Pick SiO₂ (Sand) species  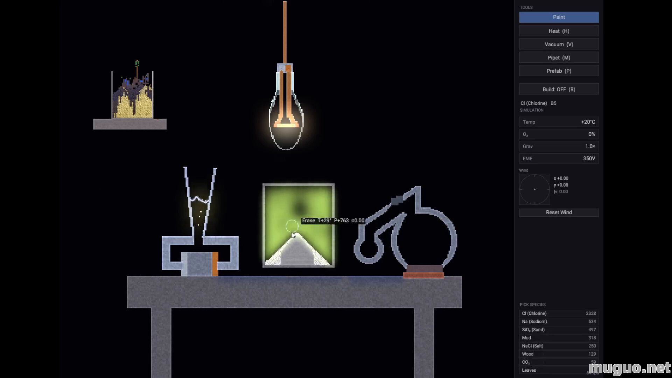tap(559, 329)
